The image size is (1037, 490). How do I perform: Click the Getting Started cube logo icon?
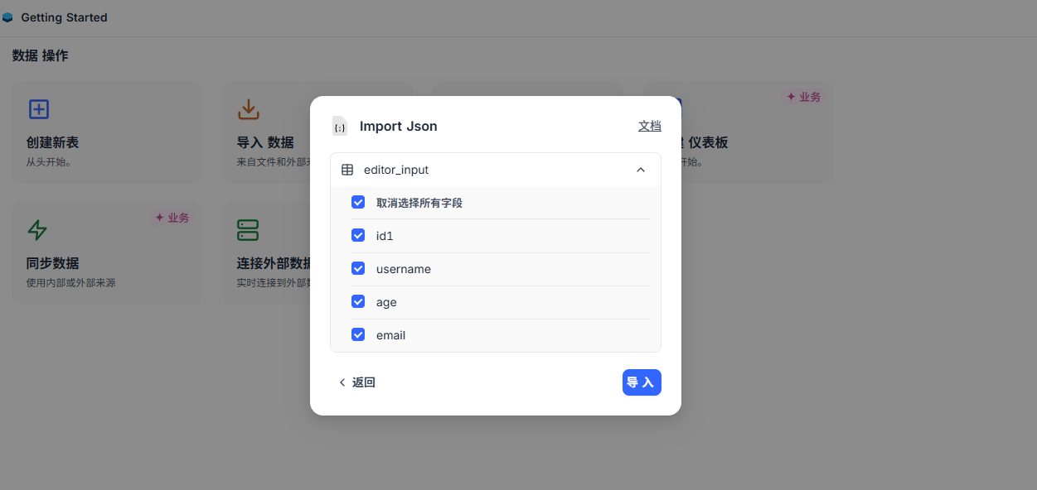tap(7, 17)
